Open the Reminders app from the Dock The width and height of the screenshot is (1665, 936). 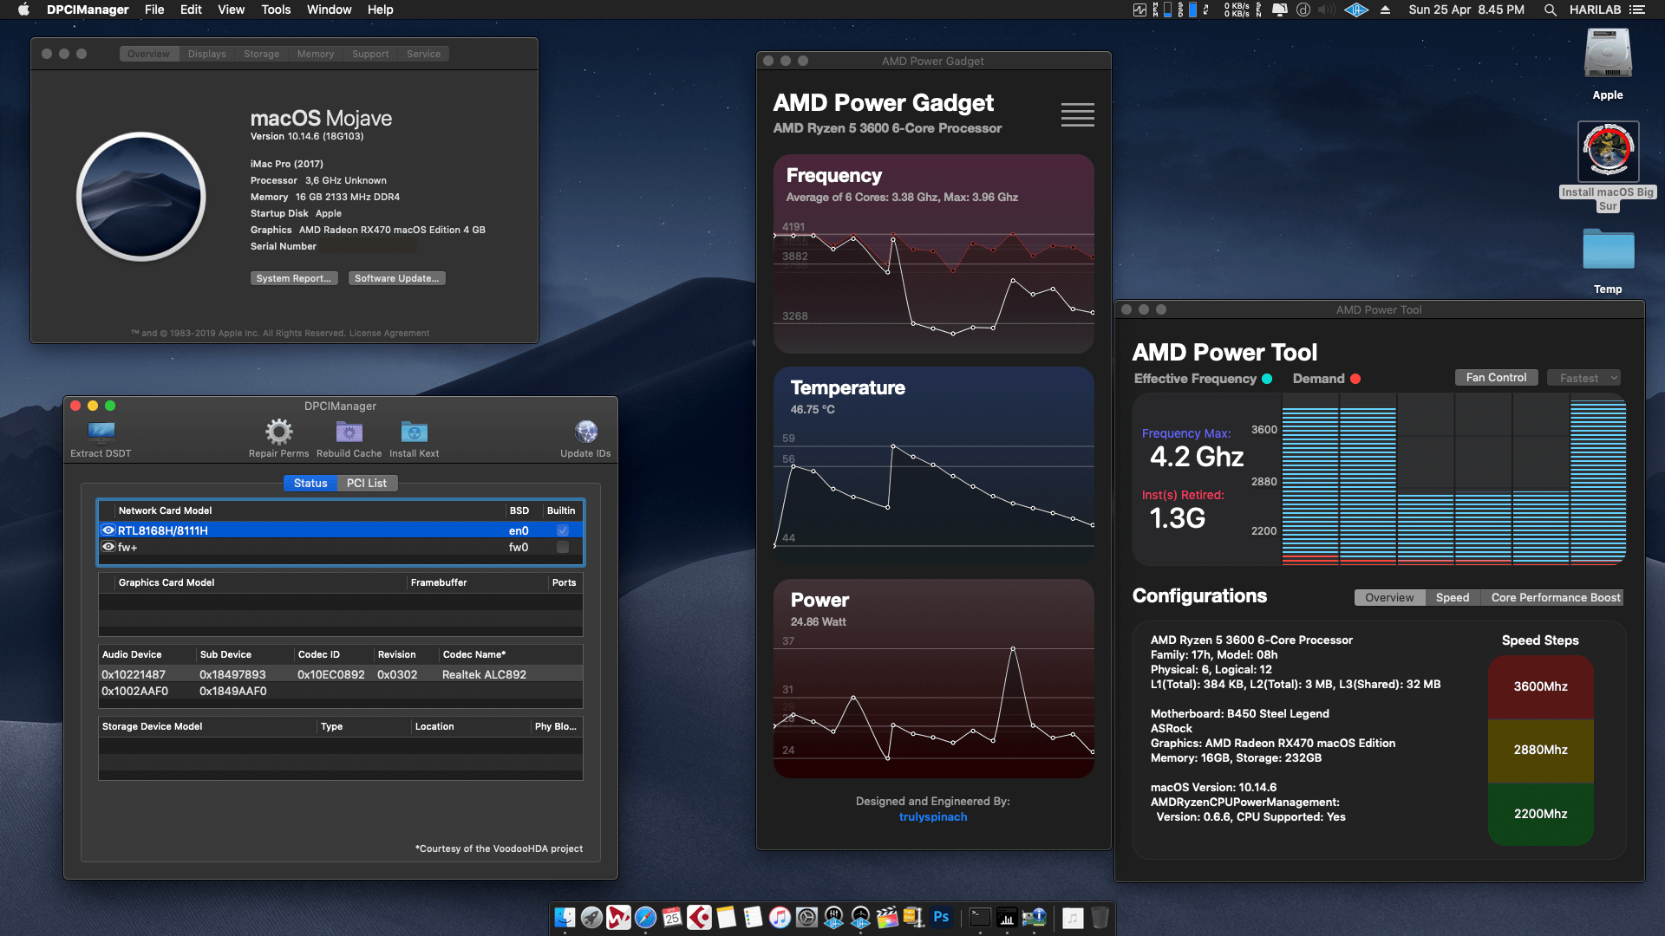coord(753,917)
